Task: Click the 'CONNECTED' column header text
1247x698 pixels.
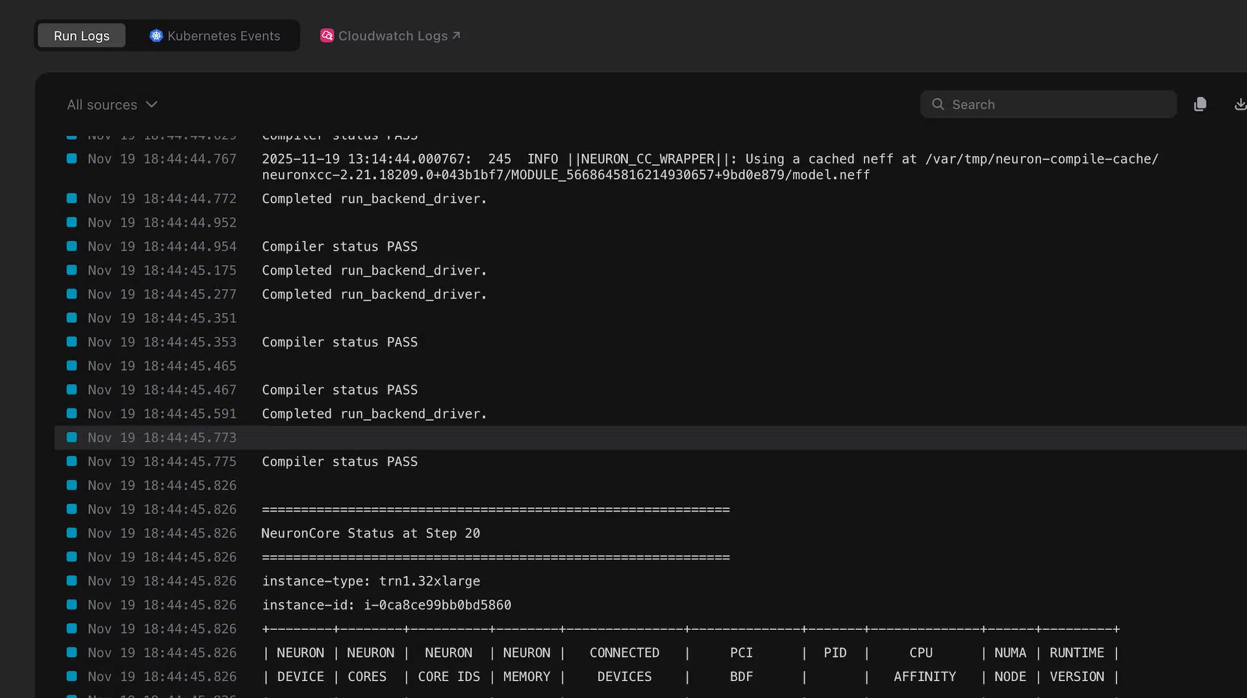Action: (x=624, y=653)
